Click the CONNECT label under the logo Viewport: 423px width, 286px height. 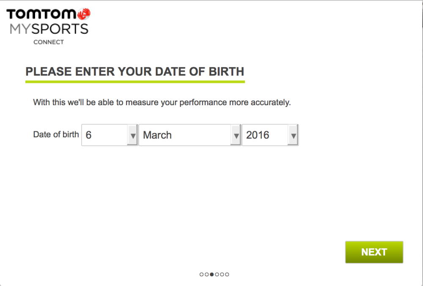48,42
